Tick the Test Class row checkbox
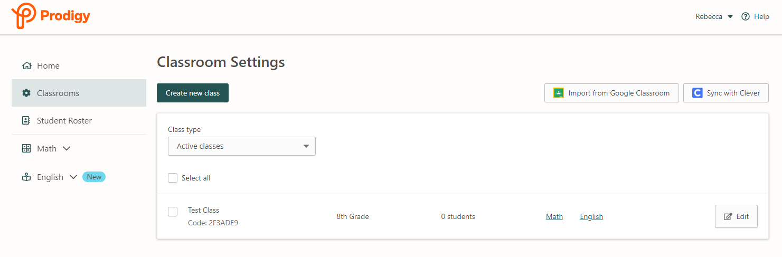The image size is (782, 257). [173, 212]
